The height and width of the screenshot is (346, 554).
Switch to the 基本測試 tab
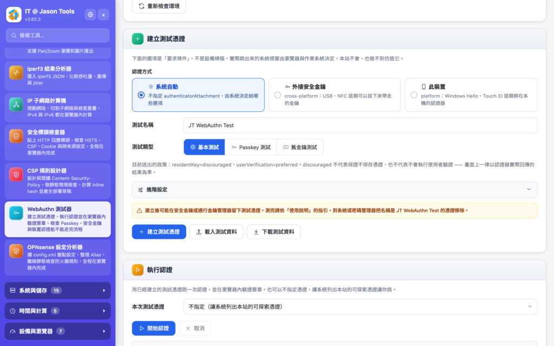pyautogui.click(x=204, y=147)
